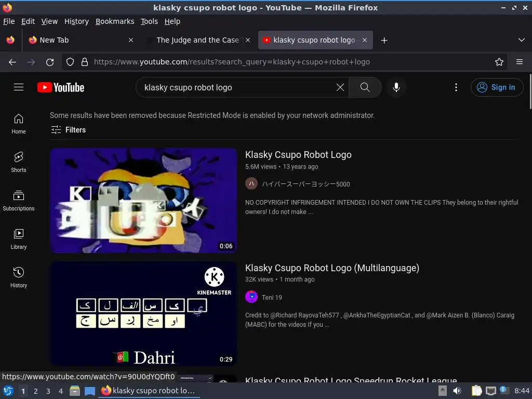Screen dimensions: 532x399
Task: Click the 0:06 video thumbnail
Action: (x=143, y=201)
